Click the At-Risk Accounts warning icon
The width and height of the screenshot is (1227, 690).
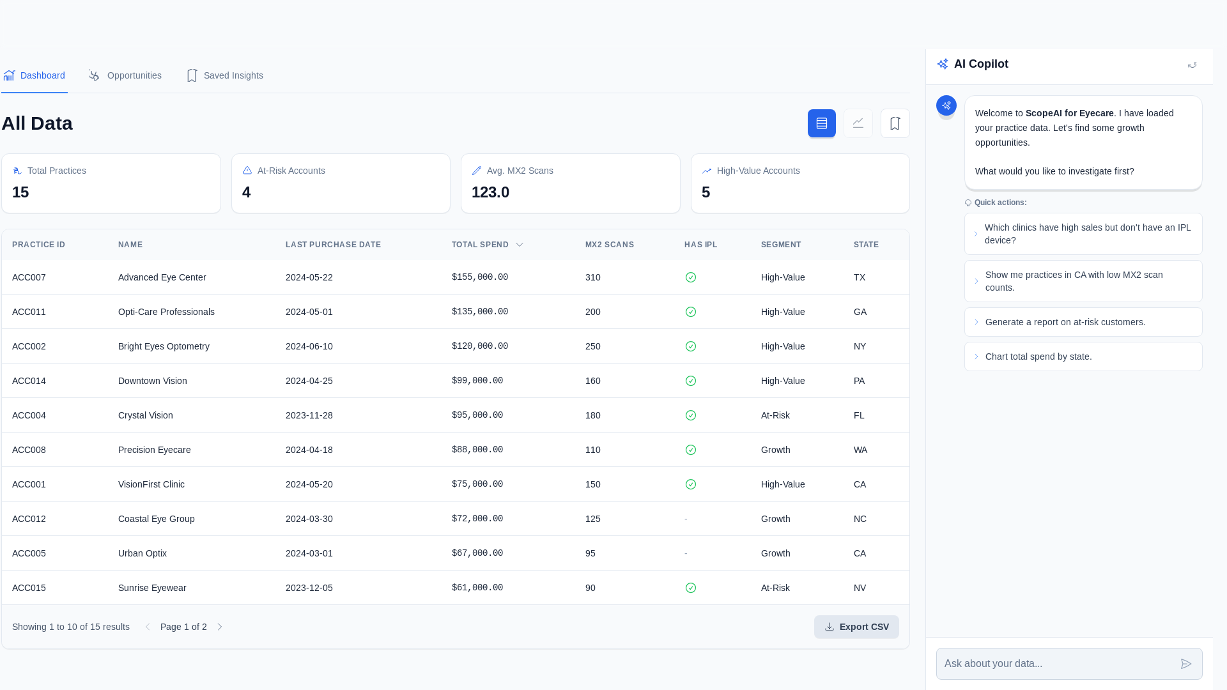[247, 171]
